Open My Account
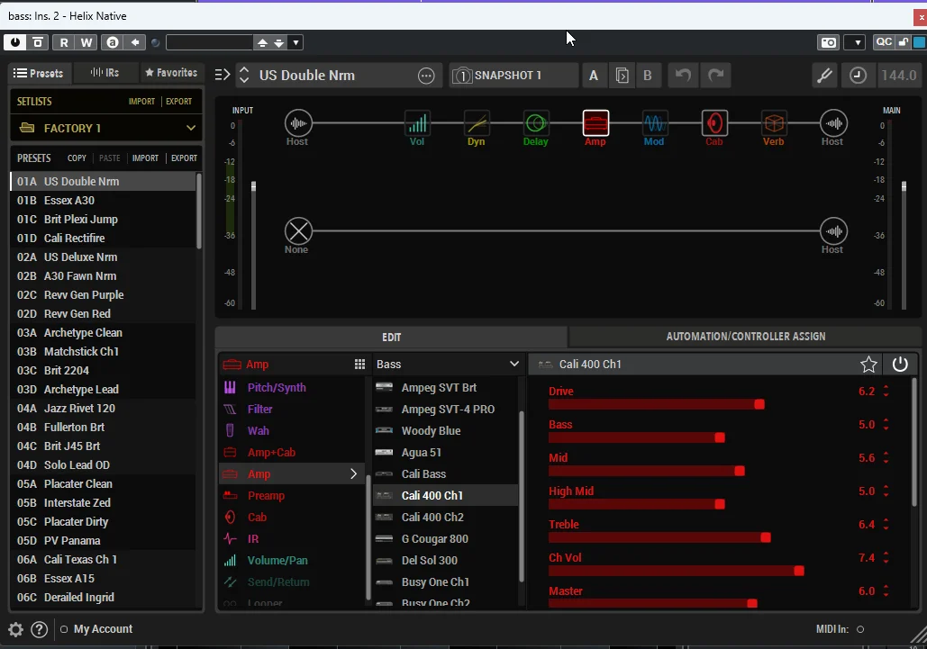This screenshot has height=649, width=927. tap(103, 629)
